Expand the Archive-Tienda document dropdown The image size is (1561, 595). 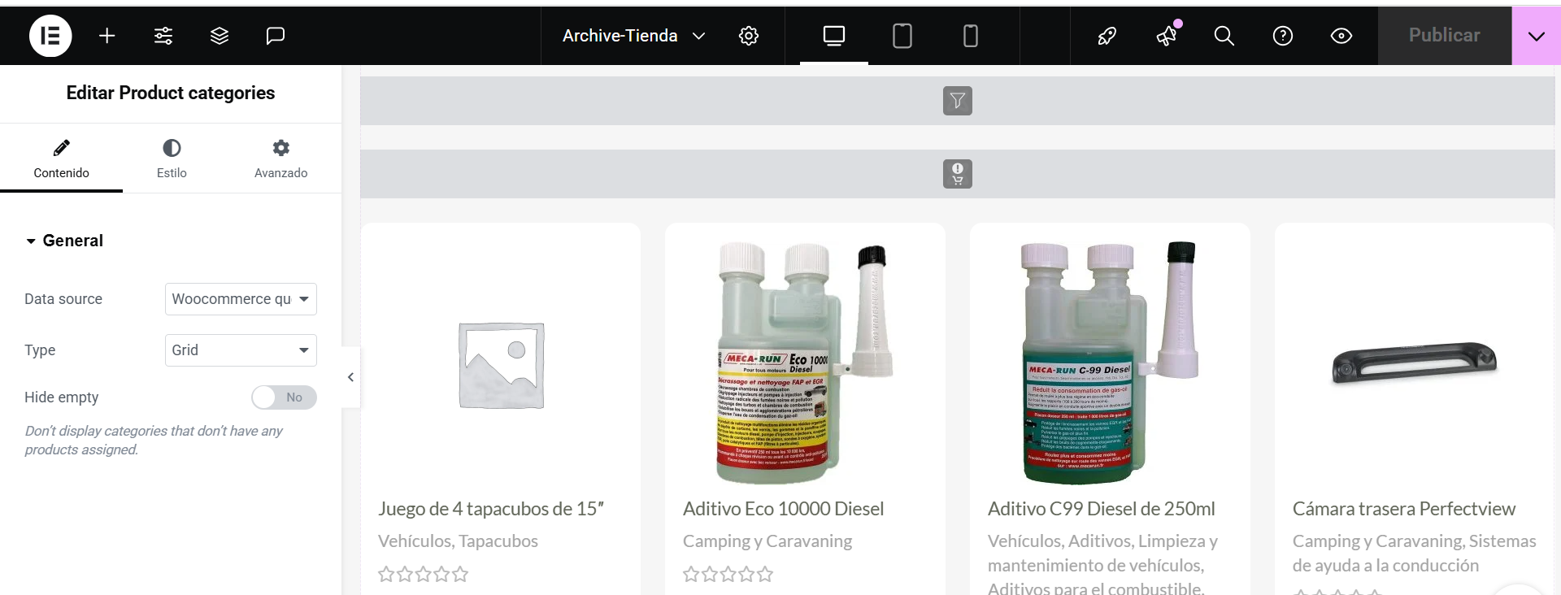[x=633, y=36]
